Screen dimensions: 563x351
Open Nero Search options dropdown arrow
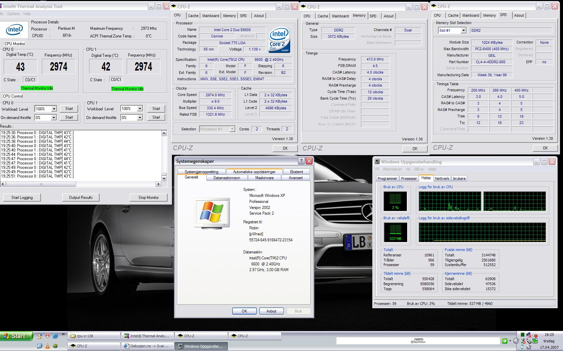(x=510, y=341)
